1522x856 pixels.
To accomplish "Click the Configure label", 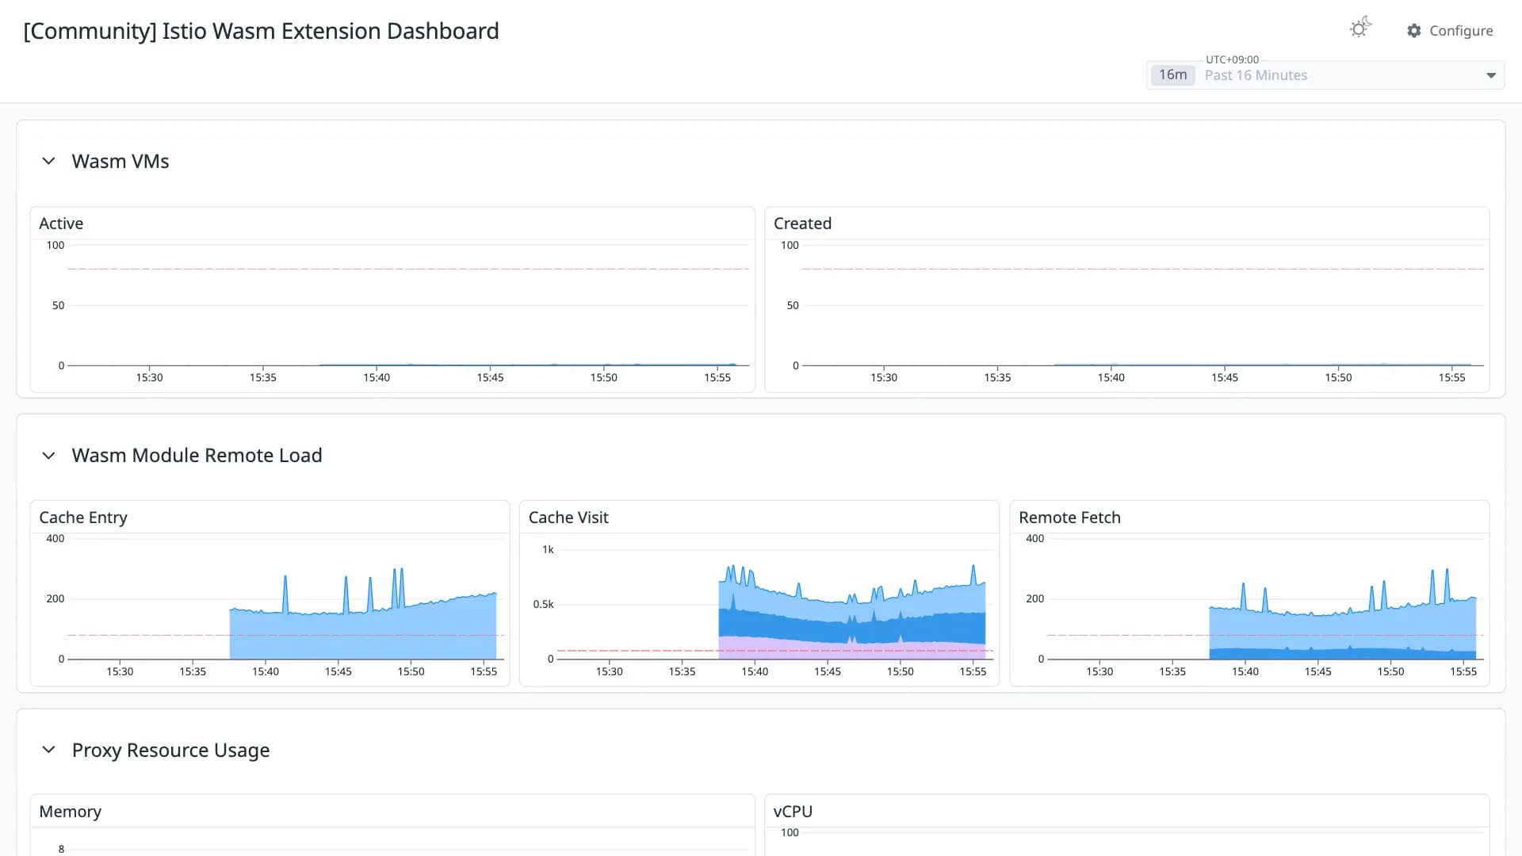I will [1461, 31].
